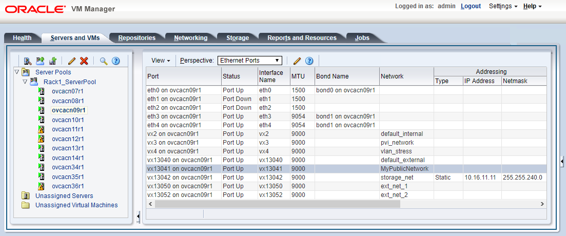Click the Status column header
This screenshot has height=236, width=566.
[240, 76]
